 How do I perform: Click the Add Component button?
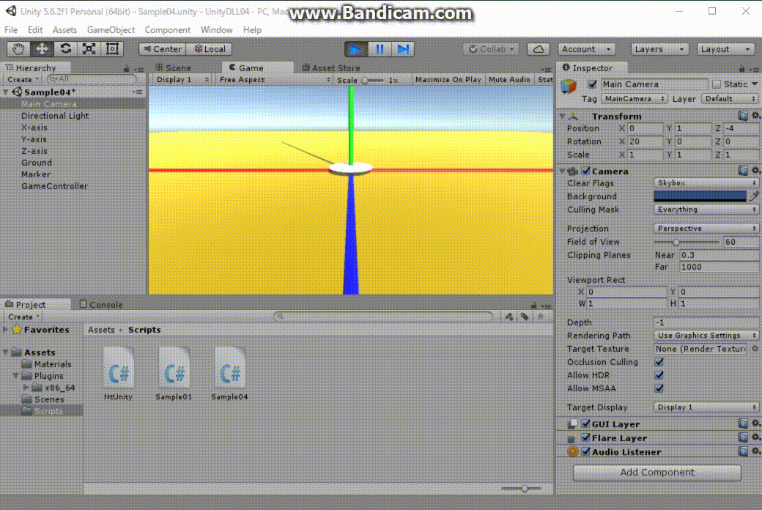(x=656, y=473)
